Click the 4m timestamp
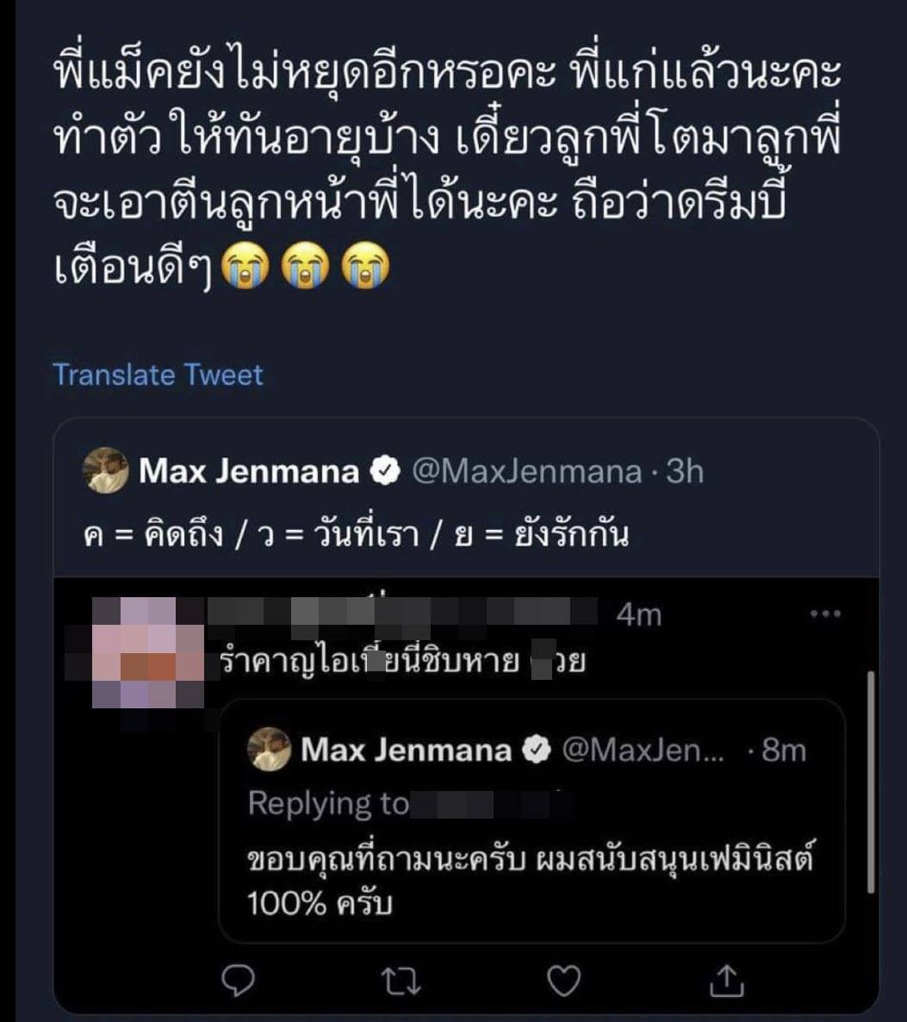 coord(638,615)
